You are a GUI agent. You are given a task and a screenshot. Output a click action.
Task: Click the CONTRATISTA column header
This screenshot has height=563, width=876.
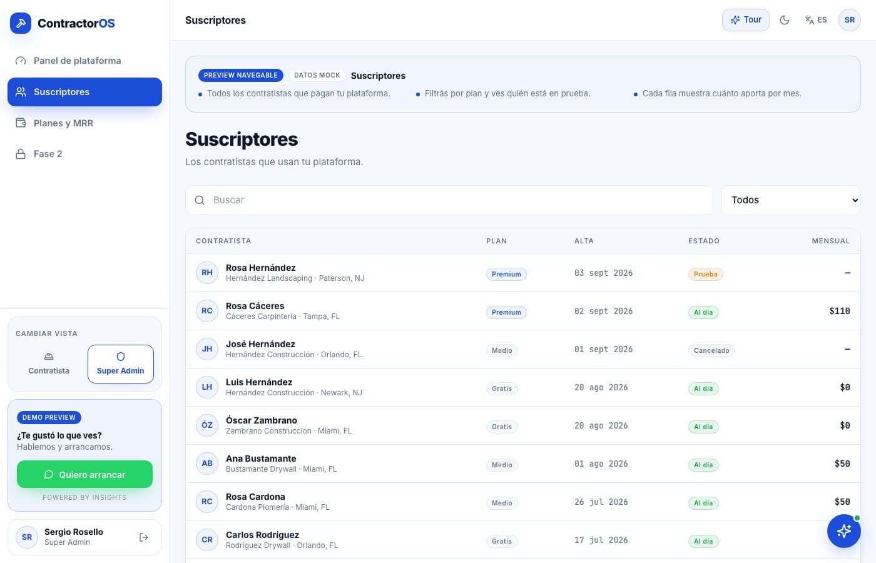[x=223, y=241]
